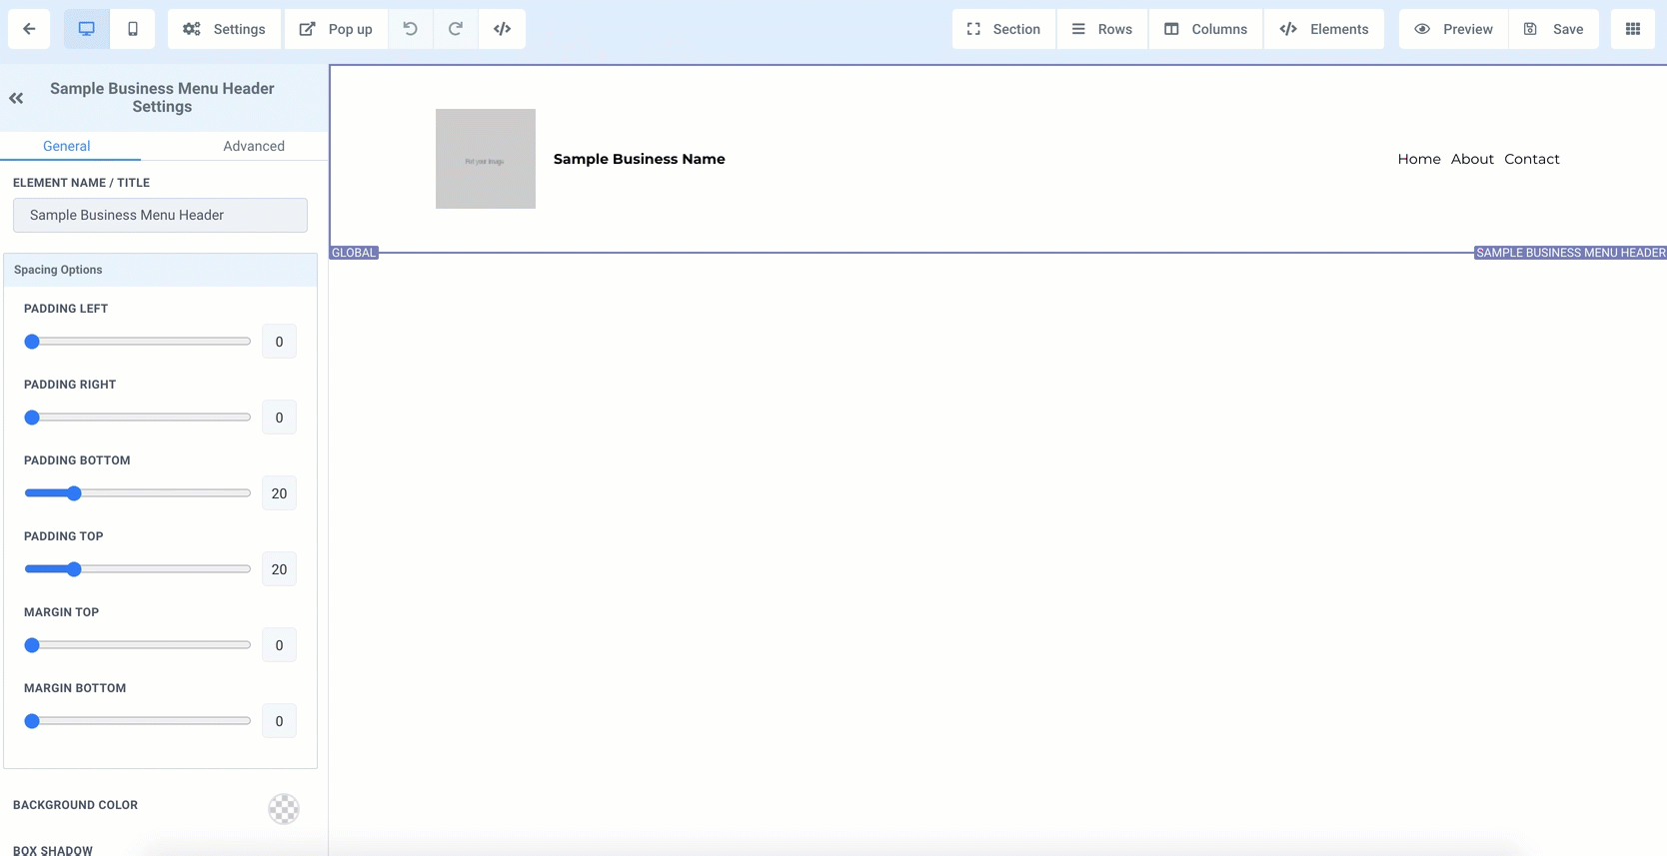Open the Pop up settings
Viewport: 1667px width, 856px height.
337,29
